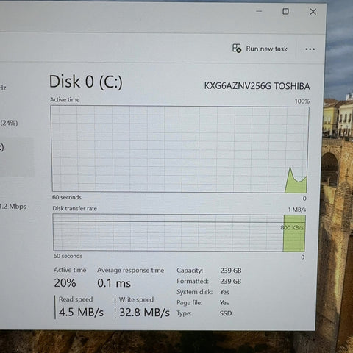Open the three-dot more options menu
353x353 pixels.
pos(310,49)
